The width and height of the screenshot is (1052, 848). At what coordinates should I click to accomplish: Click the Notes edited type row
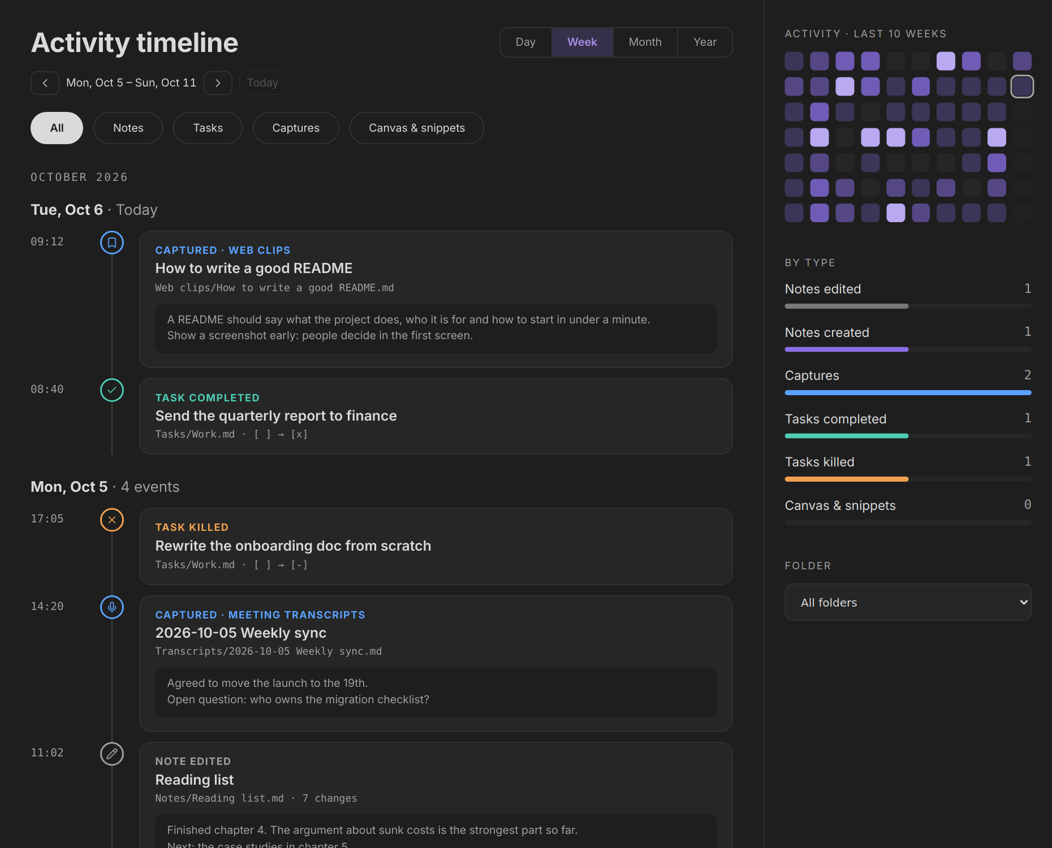(x=908, y=295)
